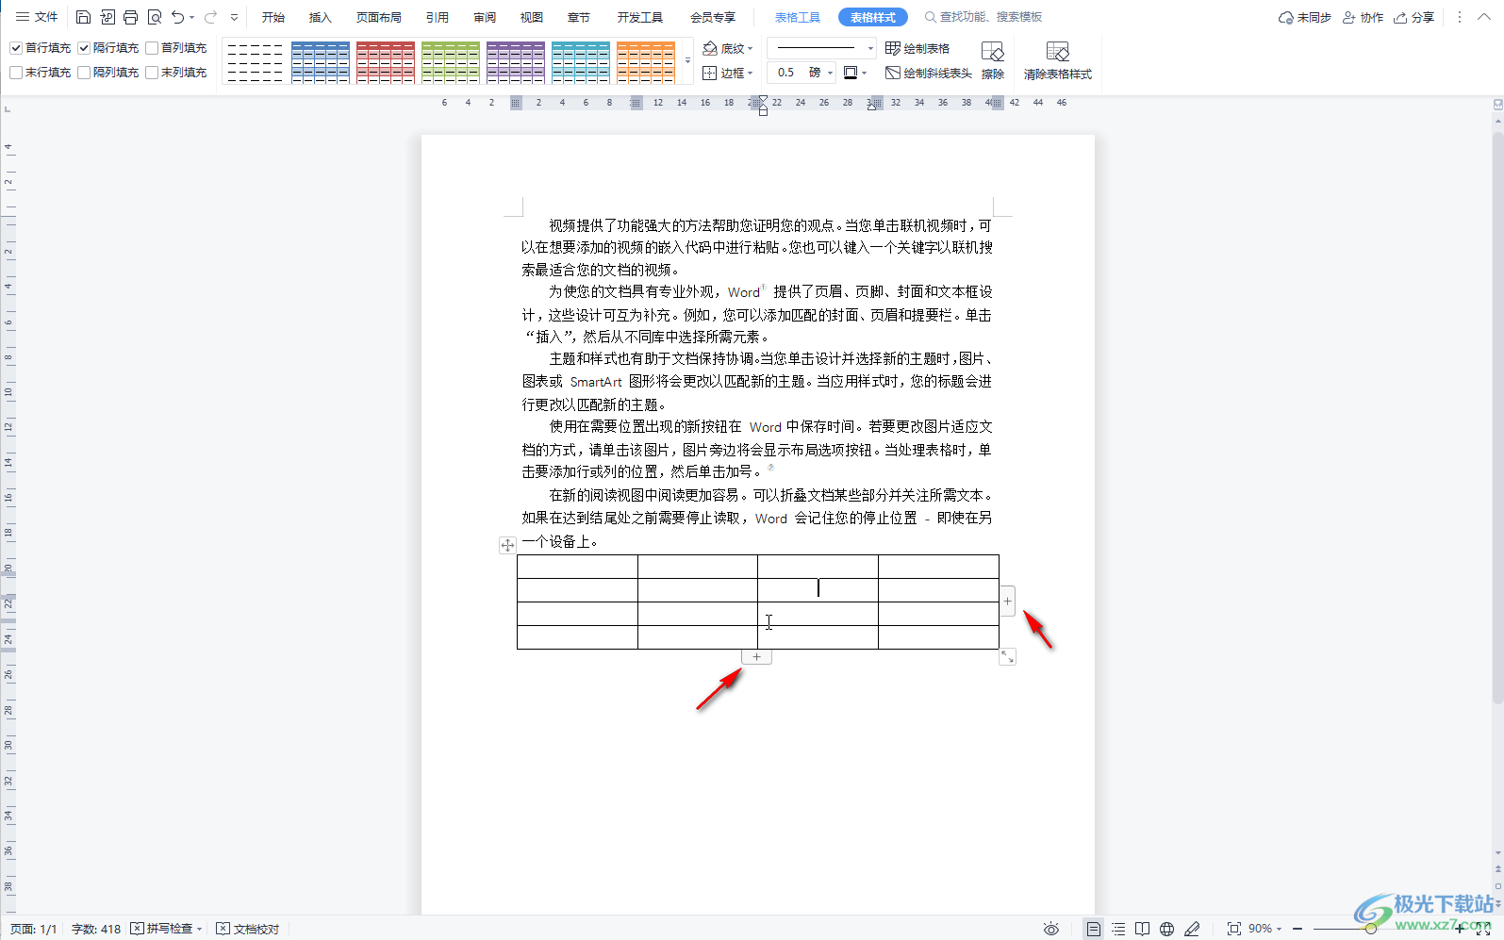The height and width of the screenshot is (940, 1504).
Task: Click fit page zoom icon
Action: click(1233, 929)
